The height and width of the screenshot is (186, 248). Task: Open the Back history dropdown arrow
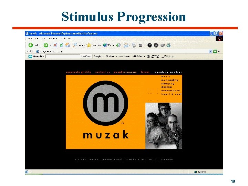(41, 45)
